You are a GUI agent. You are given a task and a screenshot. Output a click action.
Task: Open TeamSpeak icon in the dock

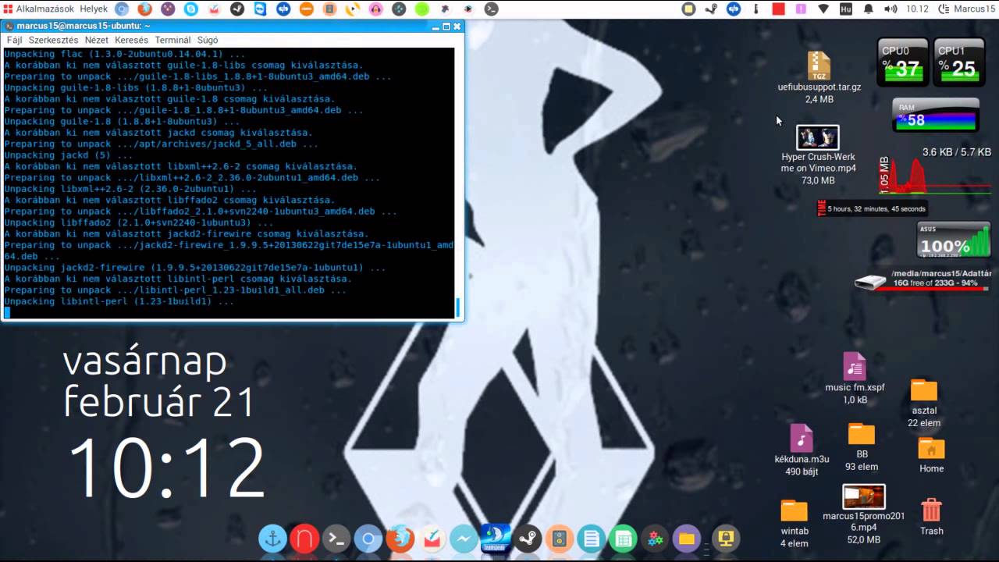click(x=496, y=538)
